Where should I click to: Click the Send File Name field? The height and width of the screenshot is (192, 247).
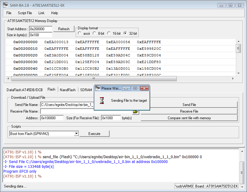tap(67, 105)
